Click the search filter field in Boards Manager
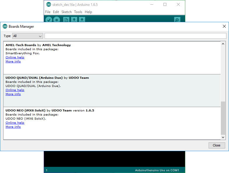 [135, 36]
